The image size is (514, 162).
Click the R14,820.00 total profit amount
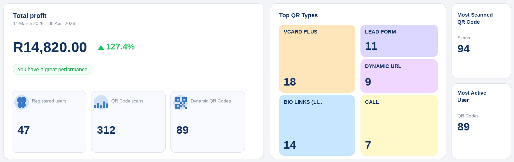point(50,47)
